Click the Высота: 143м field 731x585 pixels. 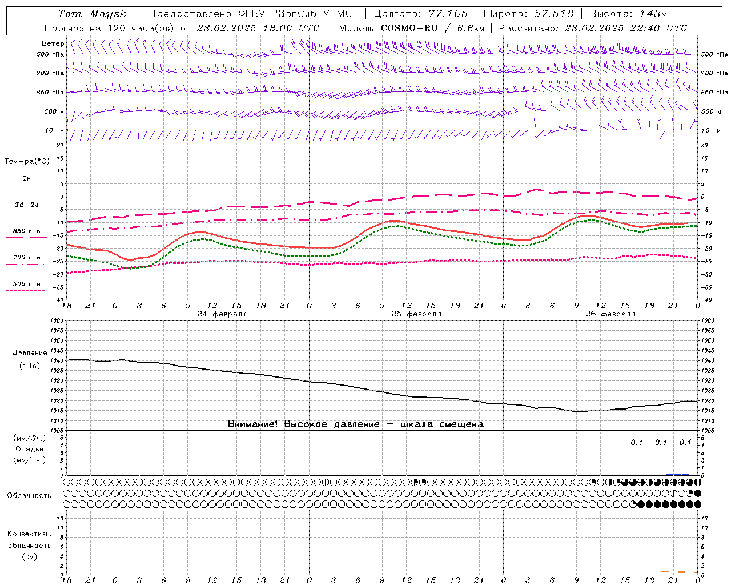tap(628, 14)
